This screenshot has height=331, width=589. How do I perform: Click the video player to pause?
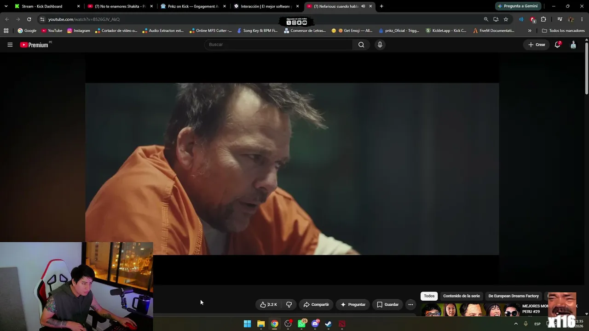click(292, 169)
